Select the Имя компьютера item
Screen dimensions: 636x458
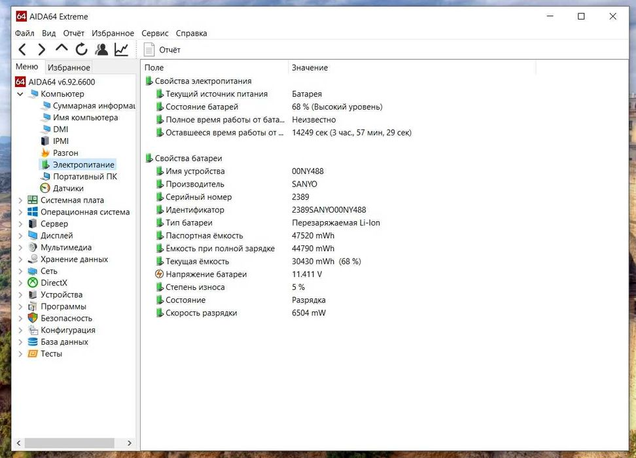coord(80,117)
